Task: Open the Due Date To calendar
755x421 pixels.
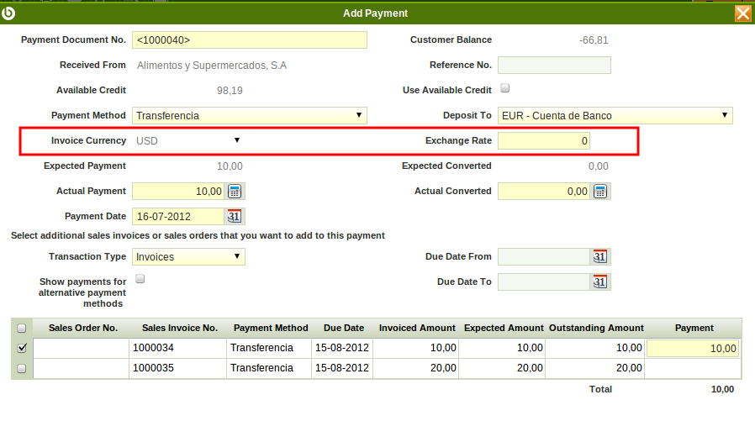Action: pyautogui.click(x=599, y=282)
